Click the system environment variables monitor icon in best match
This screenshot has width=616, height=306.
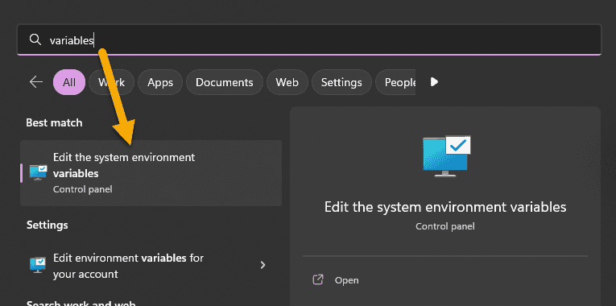coord(39,172)
